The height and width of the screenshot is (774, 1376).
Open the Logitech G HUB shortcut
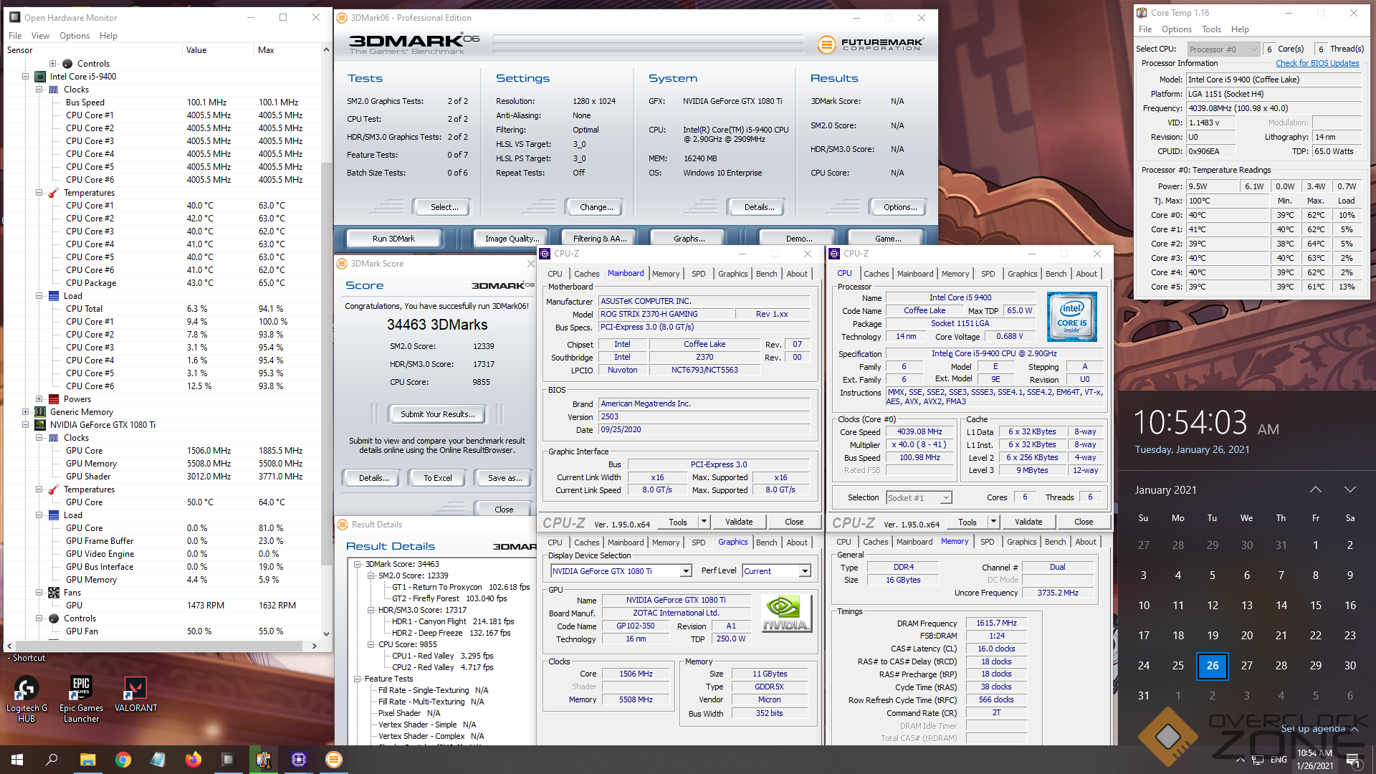(x=27, y=689)
